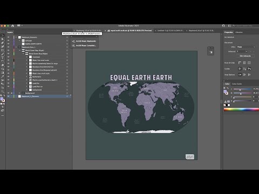Select the Eyedropper tool
Screen dimensions: 259x194
[x=3, y=77]
